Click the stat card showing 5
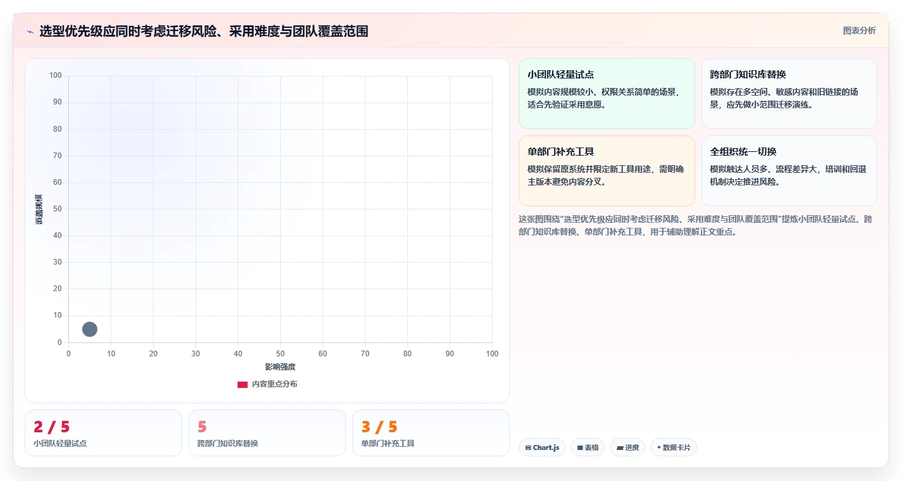 coord(267,433)
